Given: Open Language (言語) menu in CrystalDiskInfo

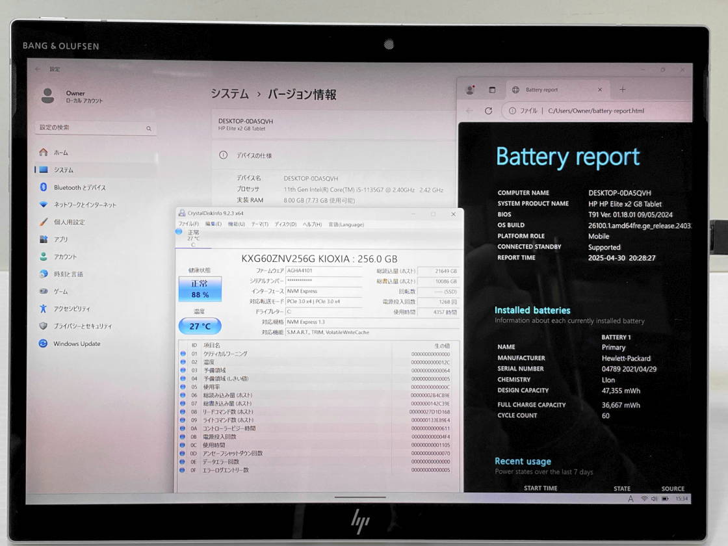Looking at the screenshot, I should 346,224.
